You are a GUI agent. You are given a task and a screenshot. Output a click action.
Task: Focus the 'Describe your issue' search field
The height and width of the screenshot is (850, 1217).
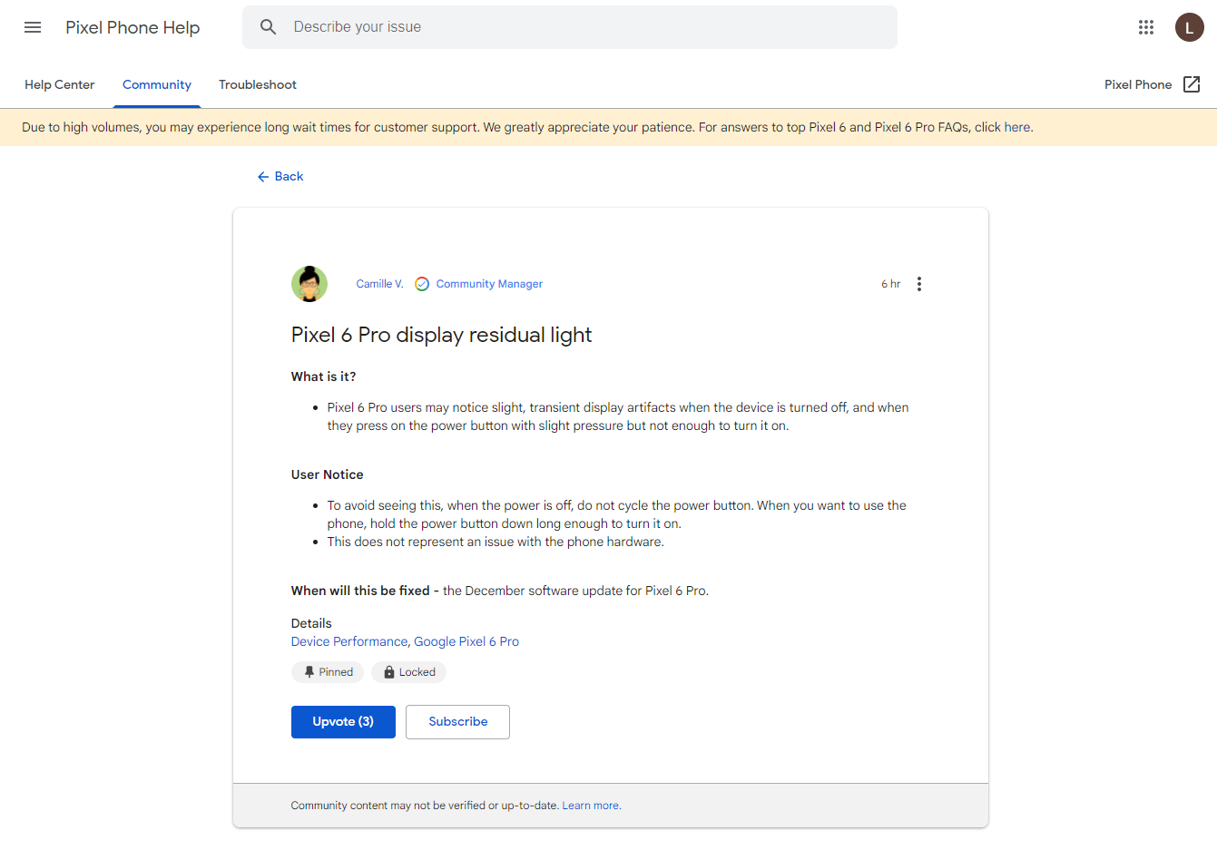(570, 27)
